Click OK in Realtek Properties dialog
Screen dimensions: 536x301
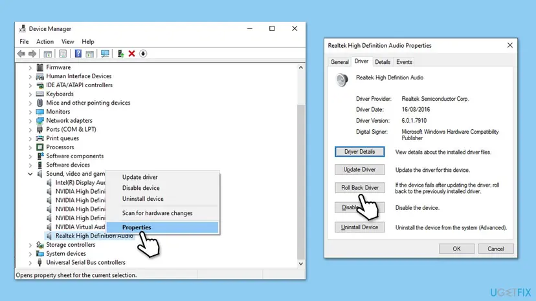coord(456,249)
